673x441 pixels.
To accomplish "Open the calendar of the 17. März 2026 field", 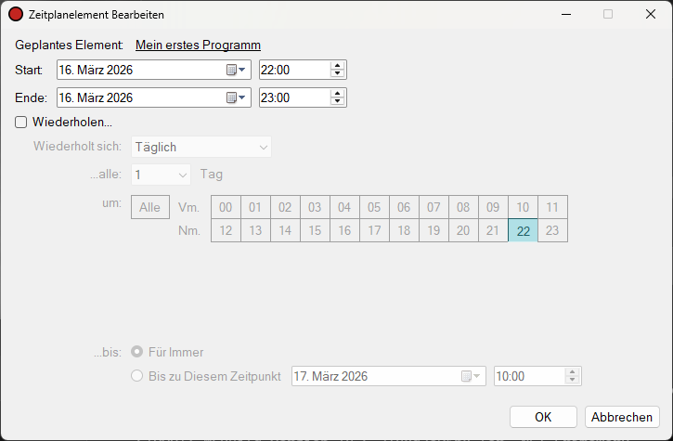I will click(x=471, y=376).
